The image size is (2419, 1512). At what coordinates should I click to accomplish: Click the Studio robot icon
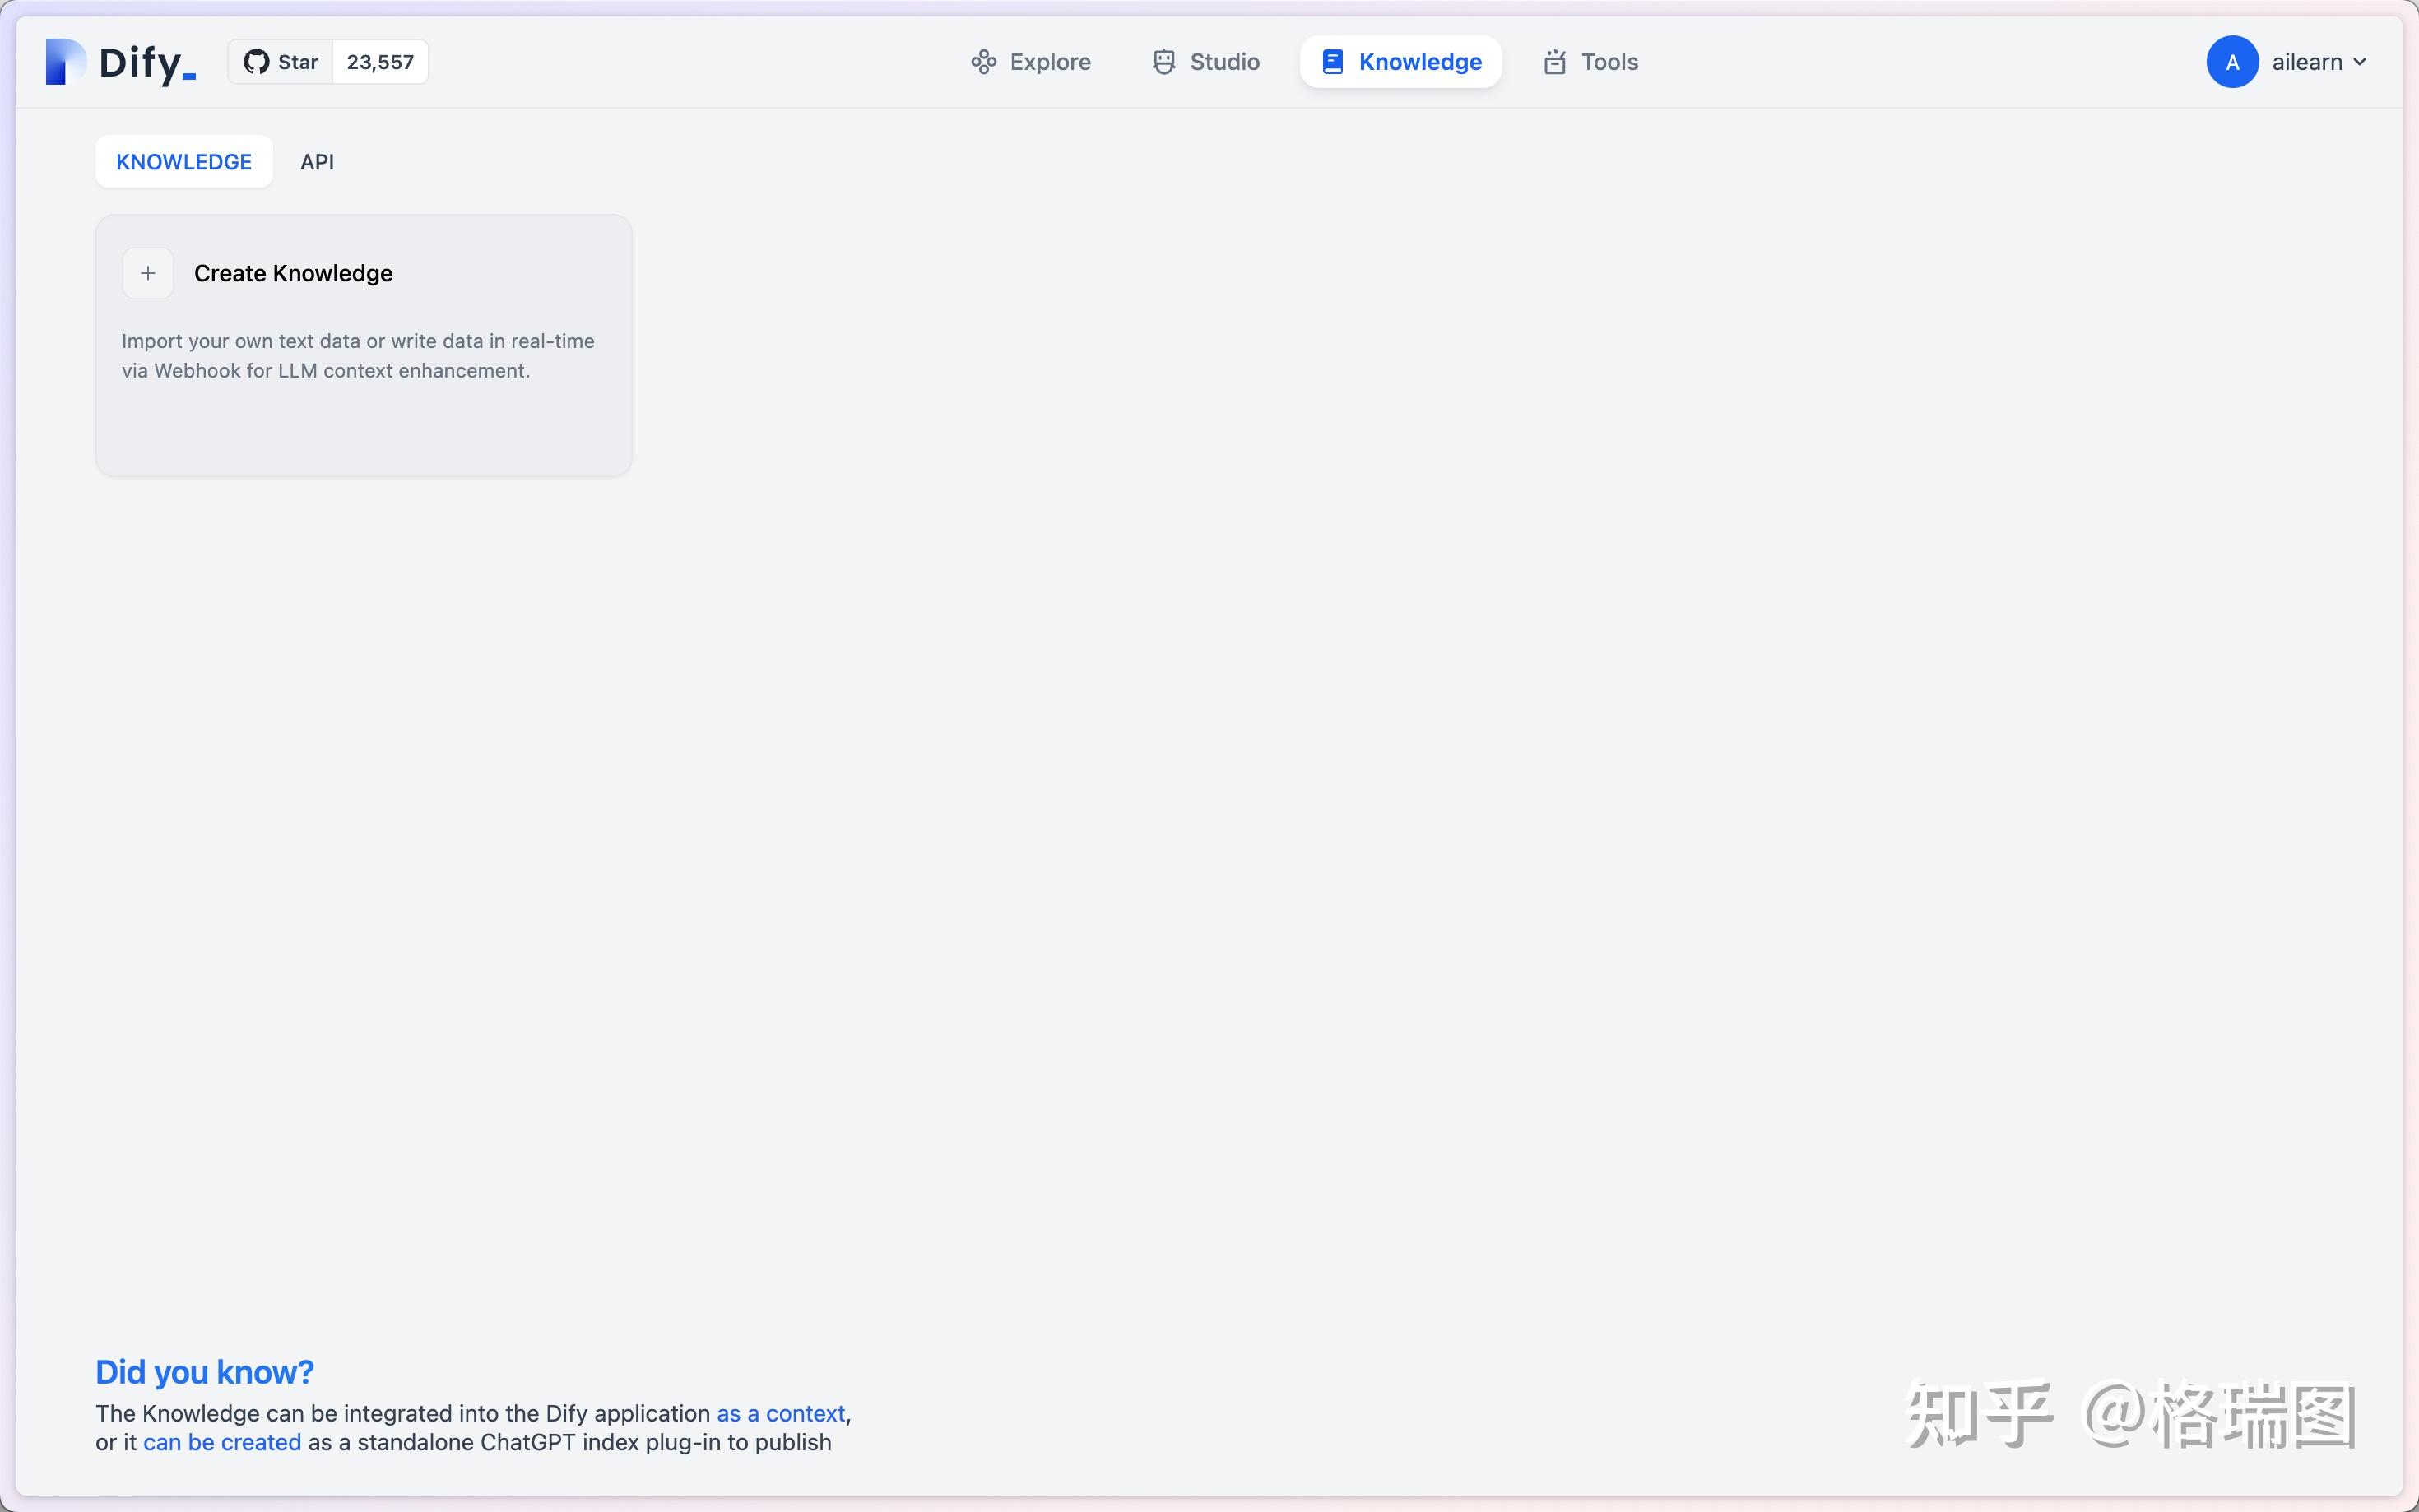coord(1163,62)
